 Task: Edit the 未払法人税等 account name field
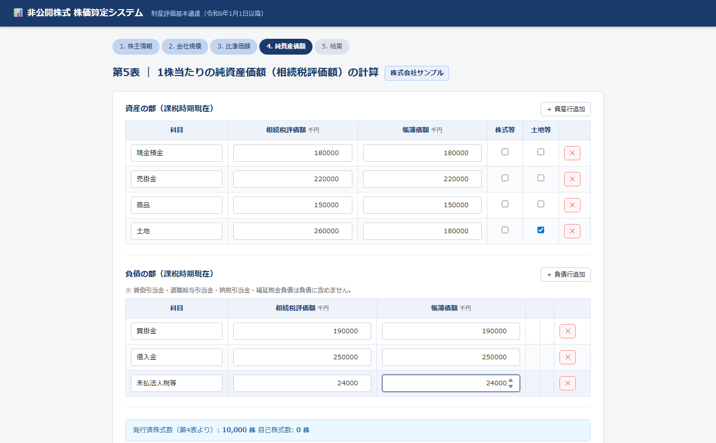pyautogui.click(x=176, y=383)
